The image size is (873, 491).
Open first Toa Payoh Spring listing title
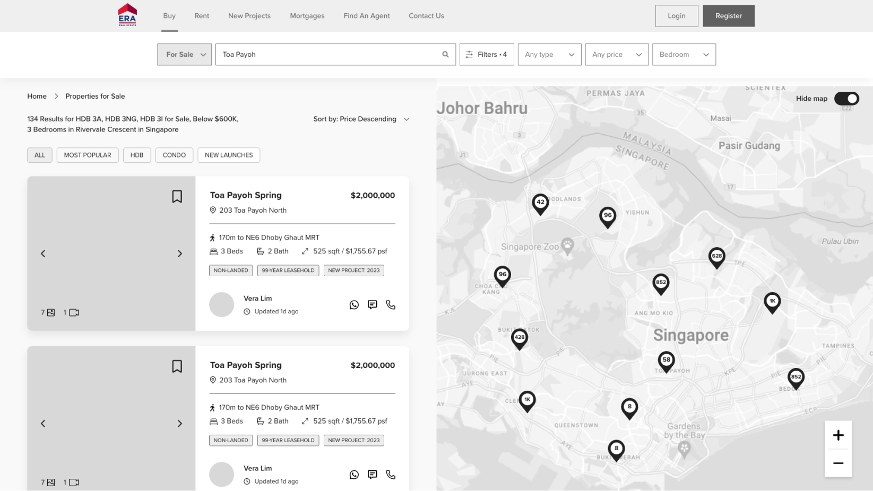[x=246, y=195]
